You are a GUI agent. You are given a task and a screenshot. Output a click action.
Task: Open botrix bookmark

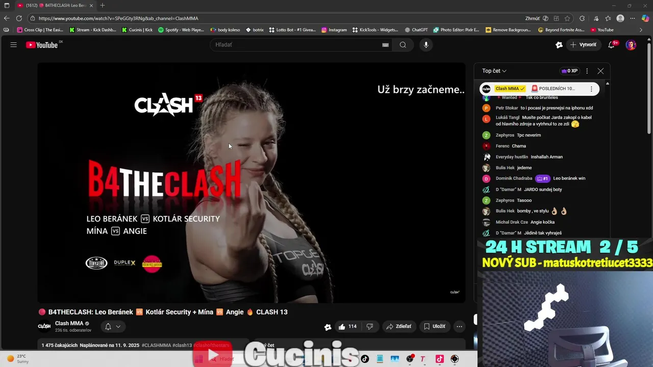pyautogui.click(x=255, y=30)
